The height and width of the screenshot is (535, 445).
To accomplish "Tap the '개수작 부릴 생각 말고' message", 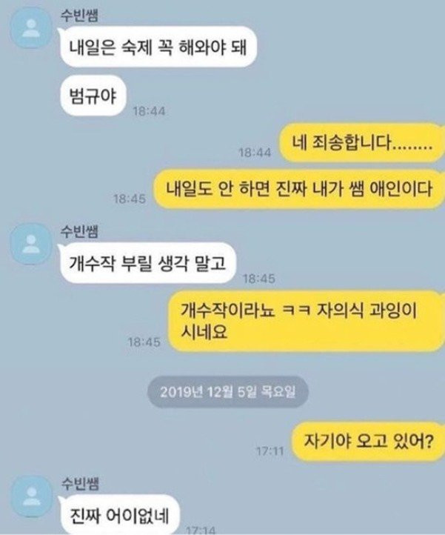I will tap(147, 263).
